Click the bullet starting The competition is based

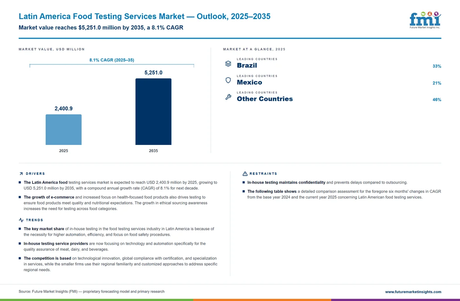[120, 264]
